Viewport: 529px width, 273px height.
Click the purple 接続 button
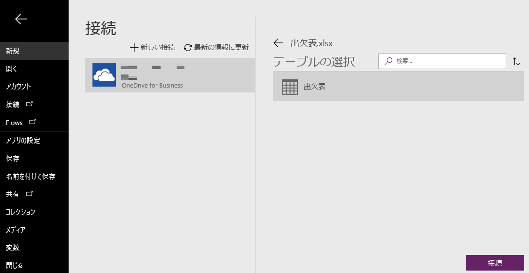click(494, 263)
